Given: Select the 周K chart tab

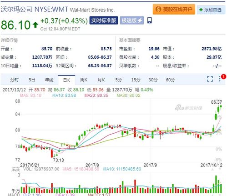Looking at the screenshot, I should [84, 80].
